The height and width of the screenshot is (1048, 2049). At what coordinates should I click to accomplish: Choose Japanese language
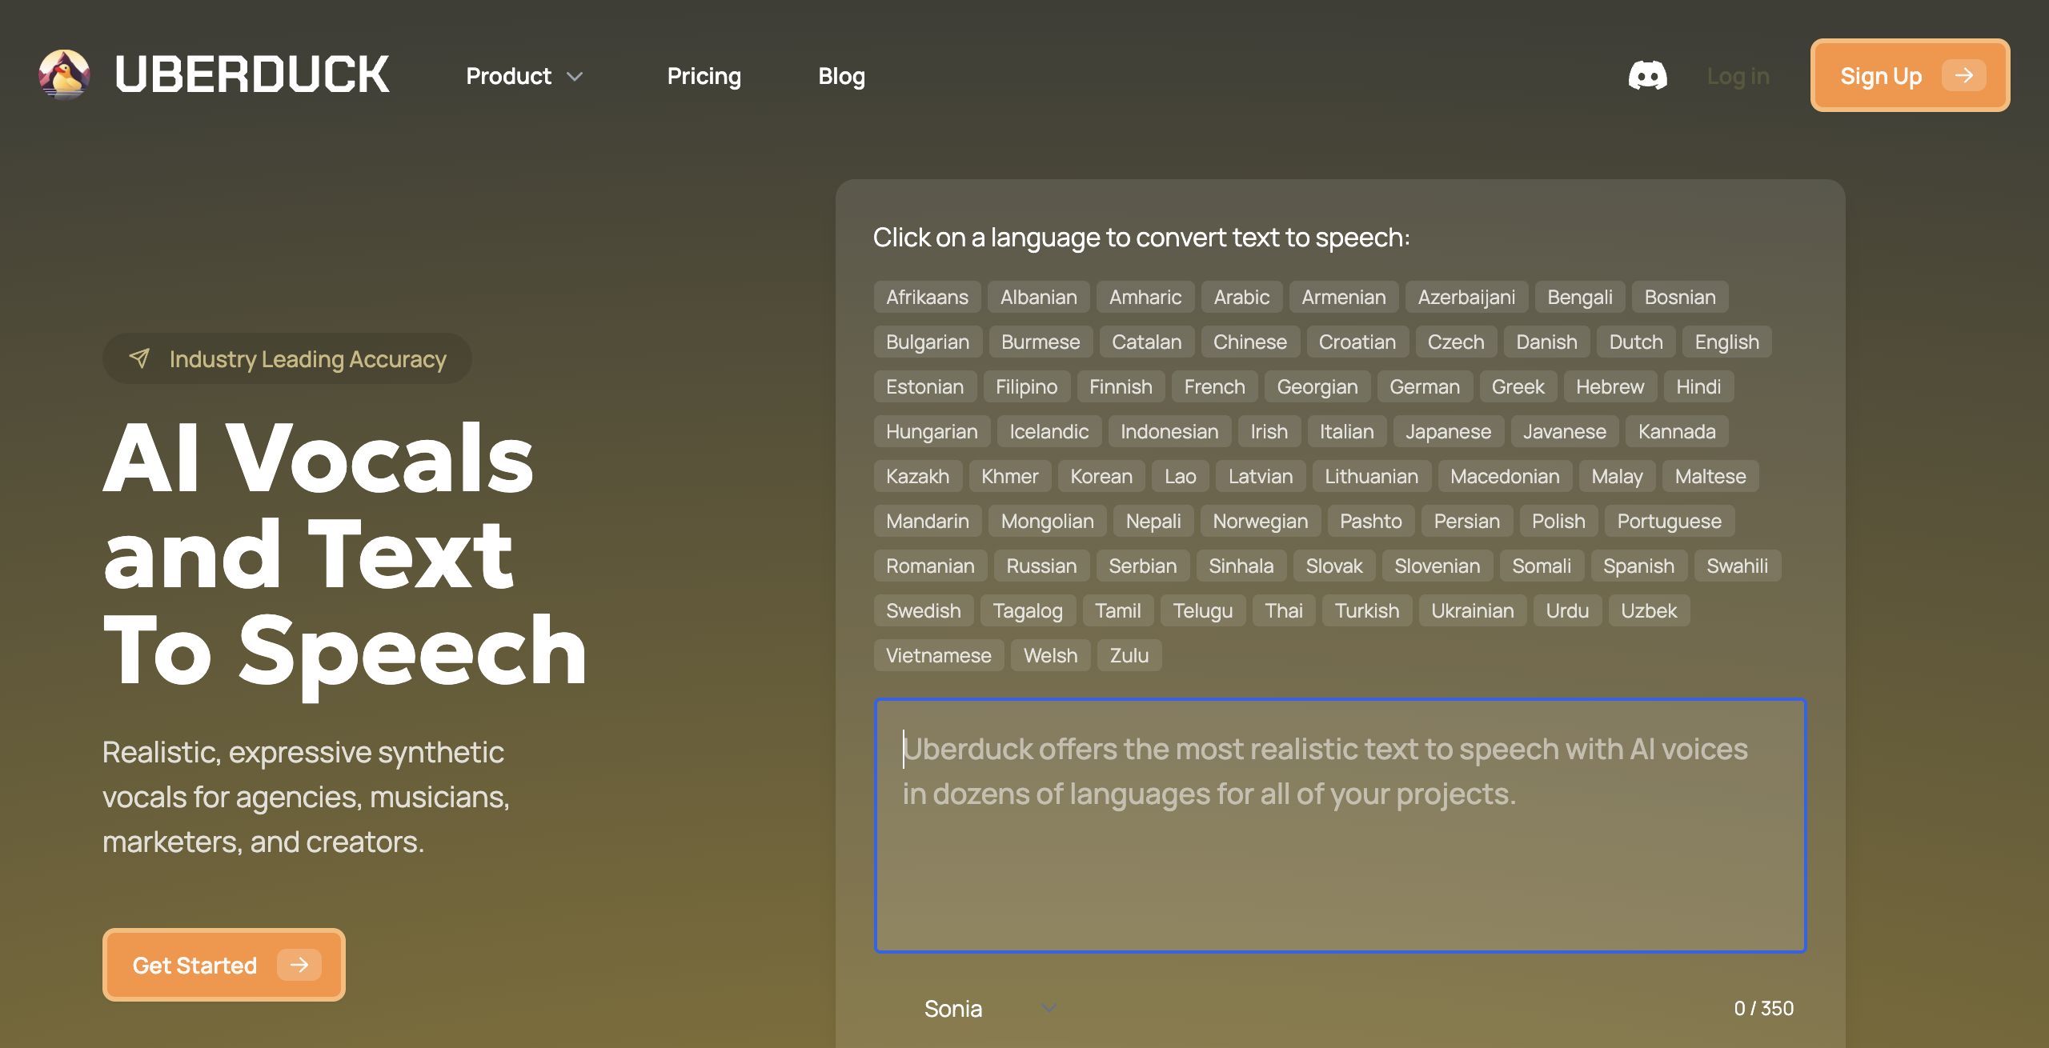1449,431
